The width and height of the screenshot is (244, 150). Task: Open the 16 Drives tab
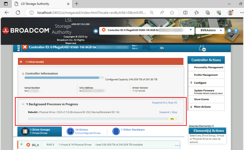point(82,130)
